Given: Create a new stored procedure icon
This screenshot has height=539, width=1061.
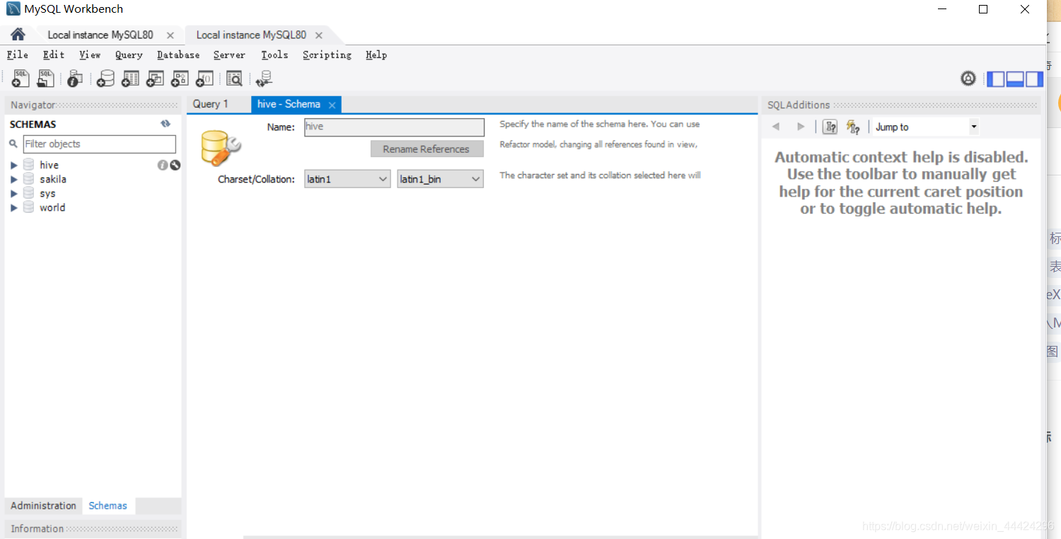Looking at the screenshot, I should 180,79.
